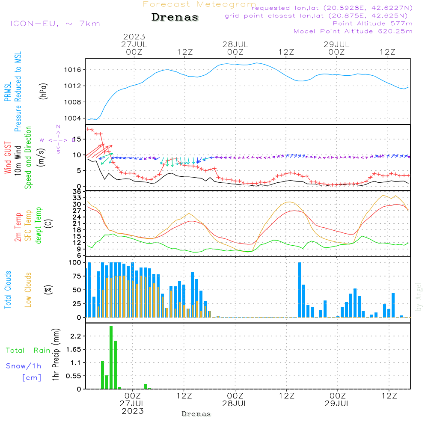Click the 'Low Clouds' orange legend label
The height and width of the screenshot is (428, 428).
tap(28, 290)
